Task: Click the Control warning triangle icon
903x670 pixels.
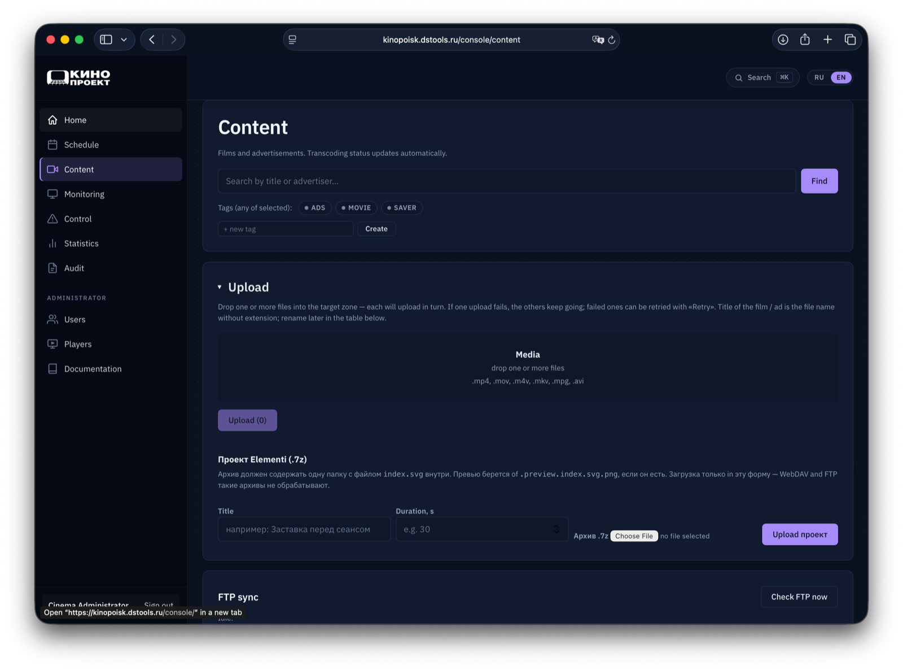Action: (x=52, y=219)
